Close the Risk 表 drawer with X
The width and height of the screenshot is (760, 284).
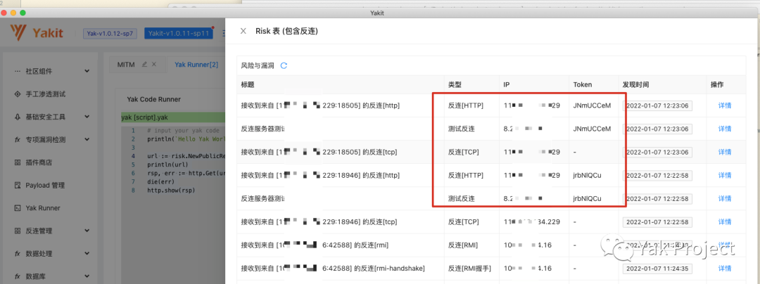(x=243, y=31)
